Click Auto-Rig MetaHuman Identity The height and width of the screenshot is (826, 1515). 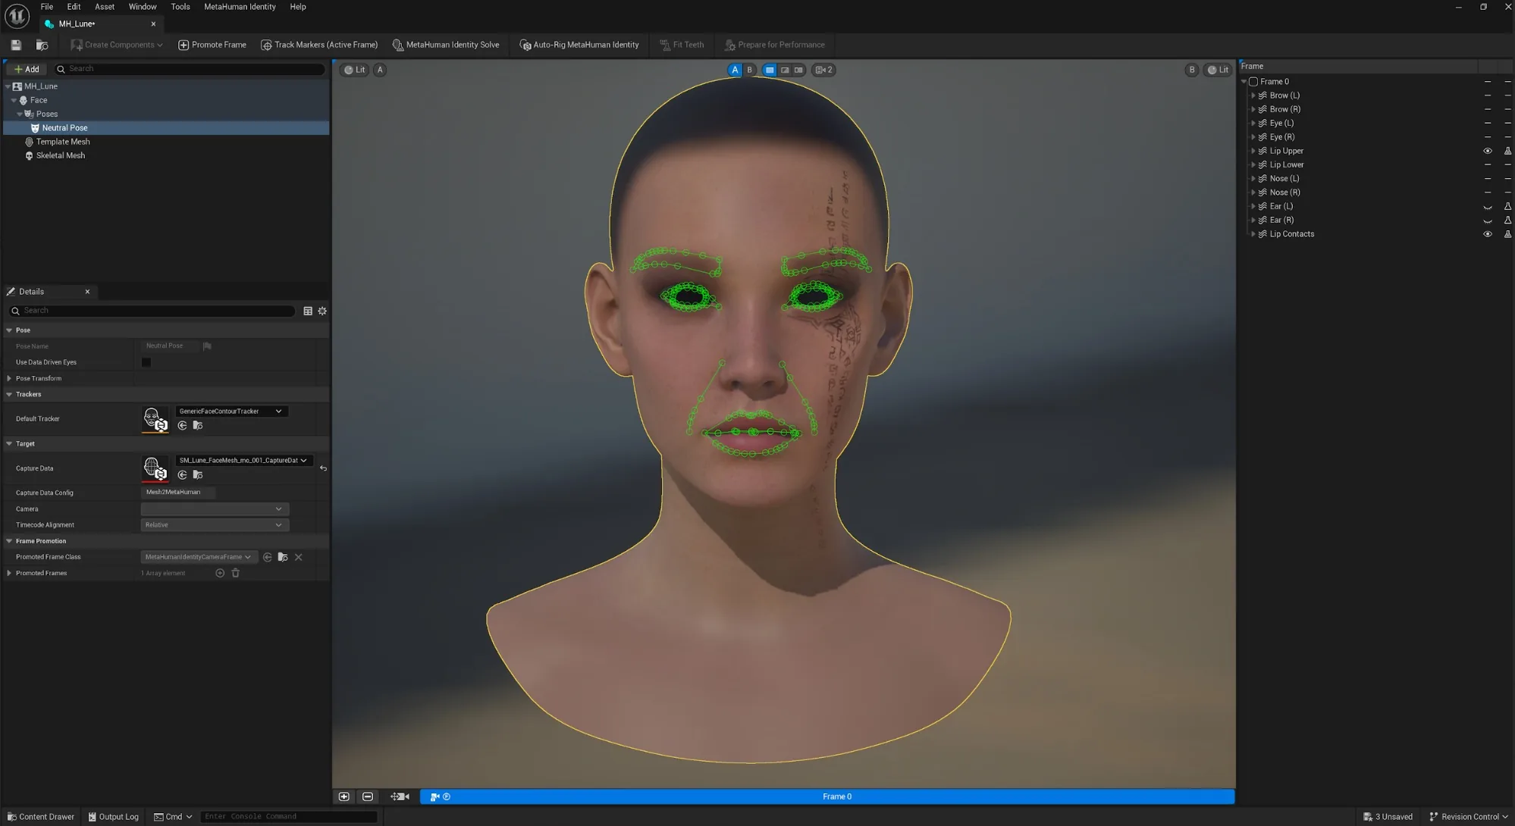point(579,45)
